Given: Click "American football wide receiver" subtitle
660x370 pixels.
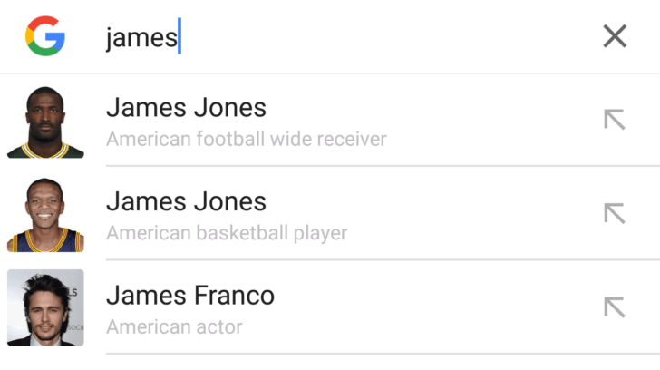Looking at the screenshot, I should tap(247, 140).
